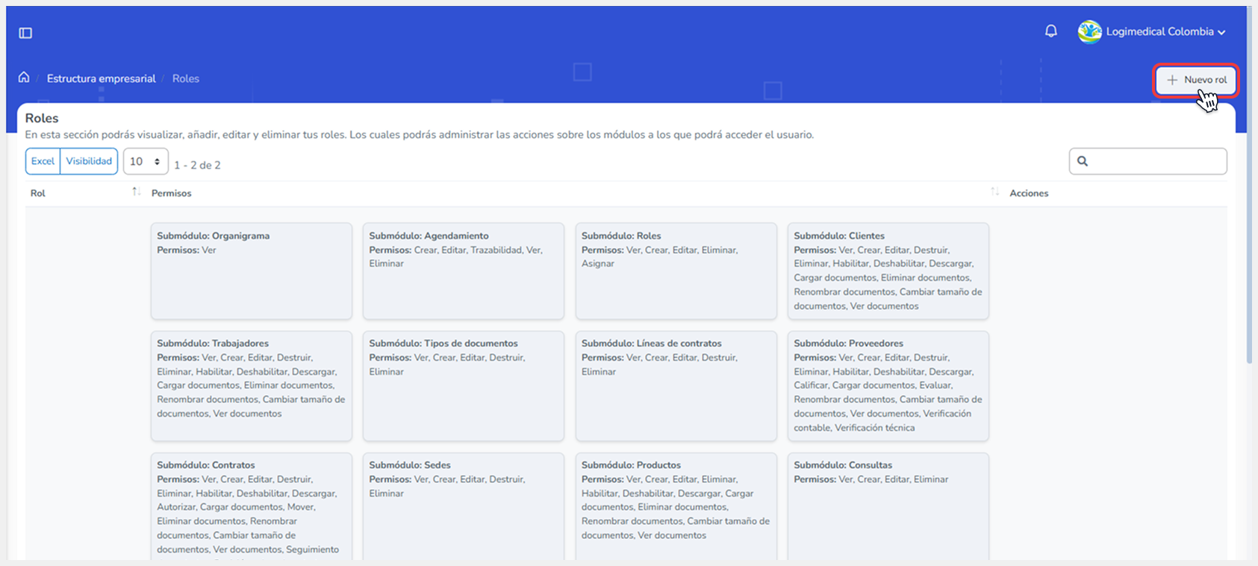Open the notifications bell
This screenshot has width=1258, height=566.
(1050, 31)
